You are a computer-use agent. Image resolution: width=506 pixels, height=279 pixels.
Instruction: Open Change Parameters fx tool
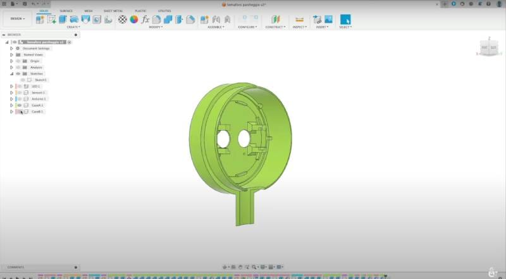tap(145, 20)
